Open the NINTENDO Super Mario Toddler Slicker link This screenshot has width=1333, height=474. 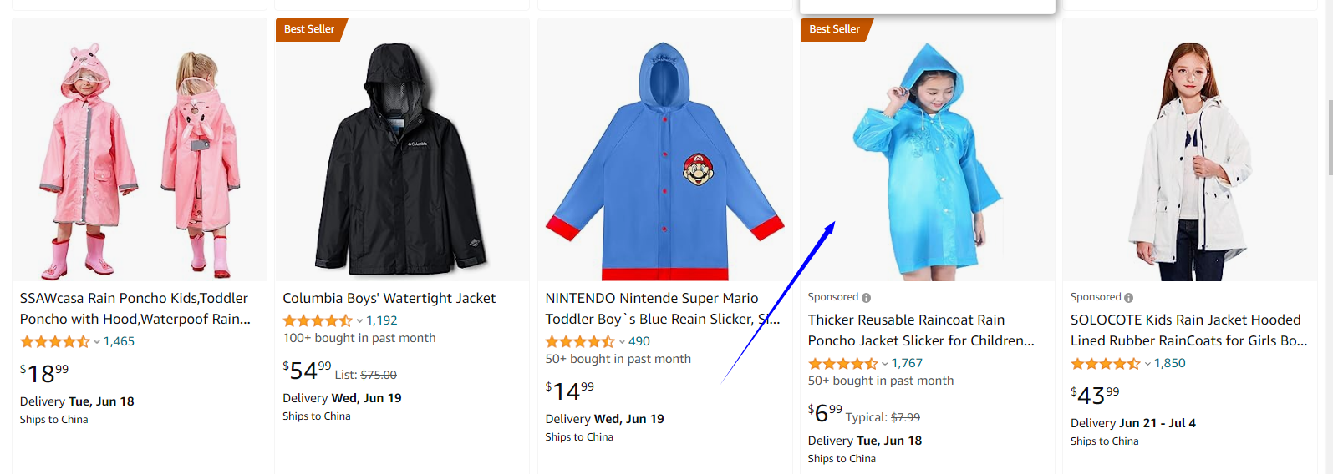pyautogui.click(x=663, y=309)
